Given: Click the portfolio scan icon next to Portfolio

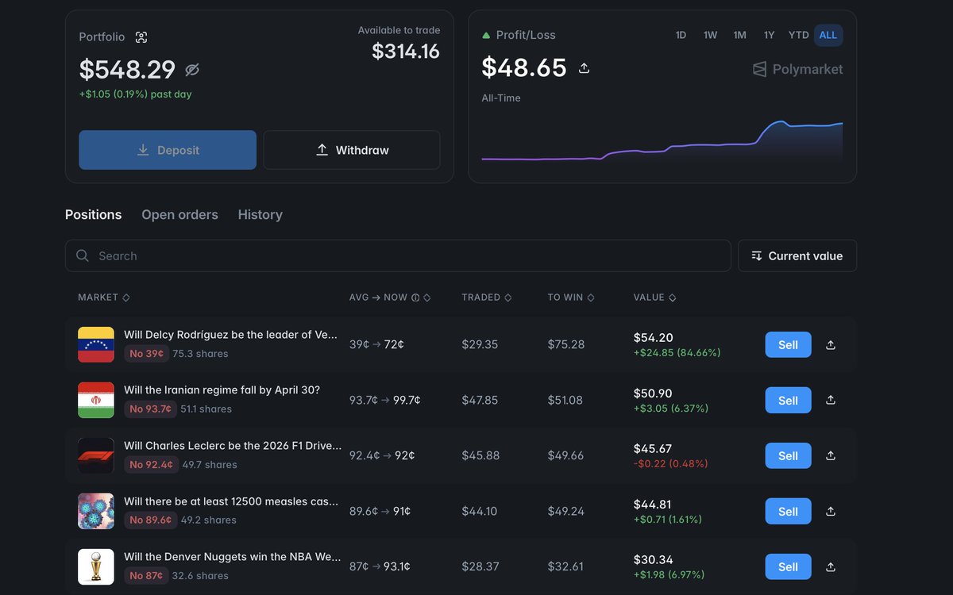Looking at the screenshot, I should [x=141, y=37].
